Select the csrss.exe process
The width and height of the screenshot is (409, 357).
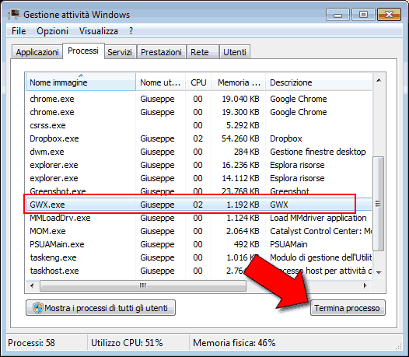(x=199, y=125)
